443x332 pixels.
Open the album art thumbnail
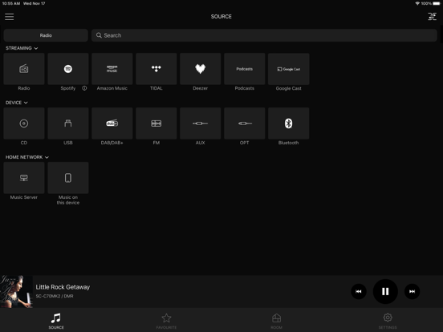point(16,292)
